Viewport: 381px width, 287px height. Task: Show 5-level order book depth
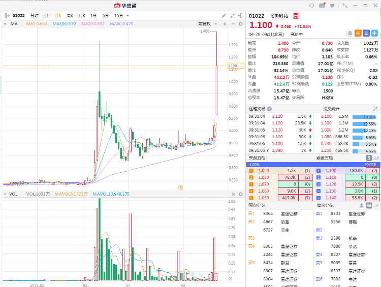click(x=369, y=158)
